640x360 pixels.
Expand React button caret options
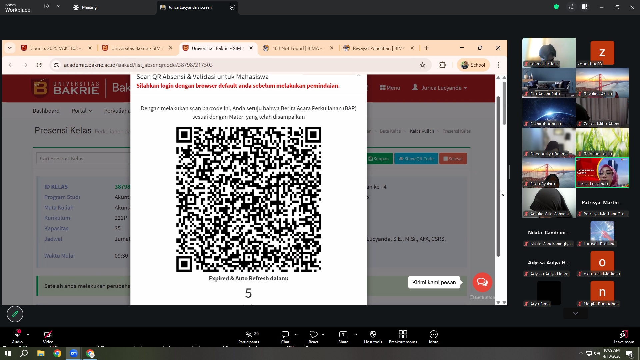coord(323,334)
